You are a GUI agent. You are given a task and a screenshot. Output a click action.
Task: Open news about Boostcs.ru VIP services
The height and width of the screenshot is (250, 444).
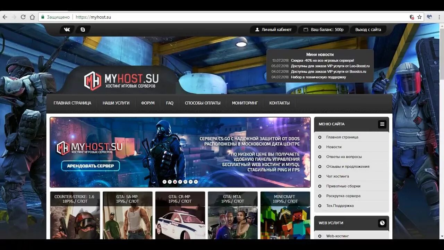[x=328, y=72]
